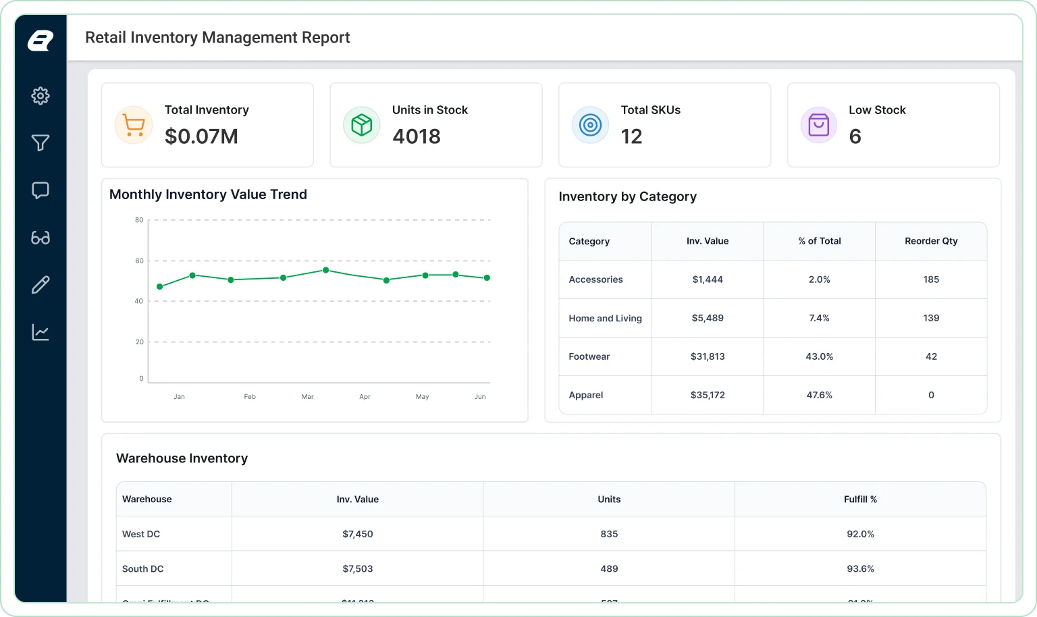
Task: Click the Monthly Inventory Value Trend heading
Action: tap(208, 194)
